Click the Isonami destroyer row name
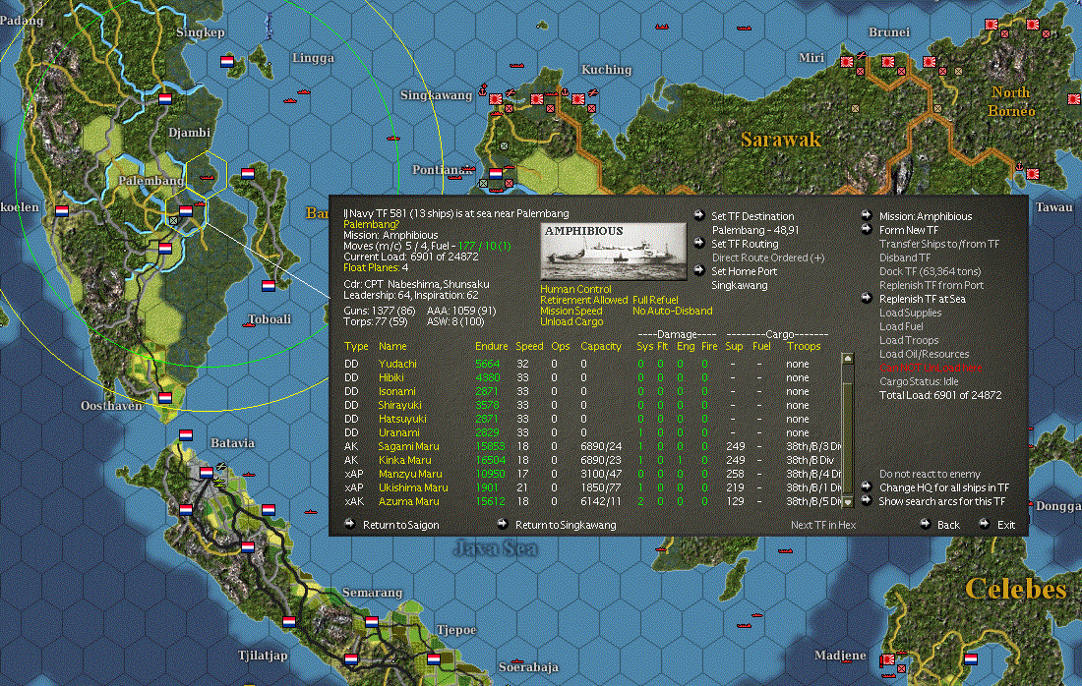This screenshot has width=1082, height=686. coord(396,391)
